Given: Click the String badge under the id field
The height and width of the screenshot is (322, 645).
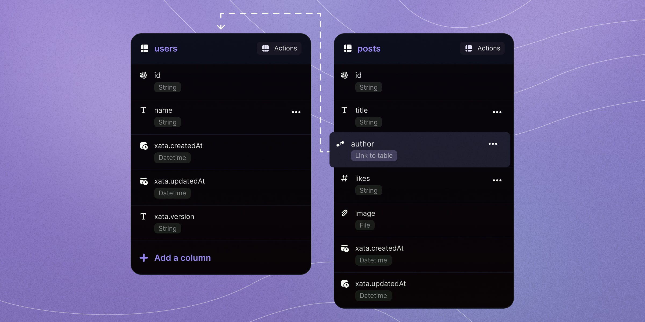Looking at the screenshot, I should point(167,87).
